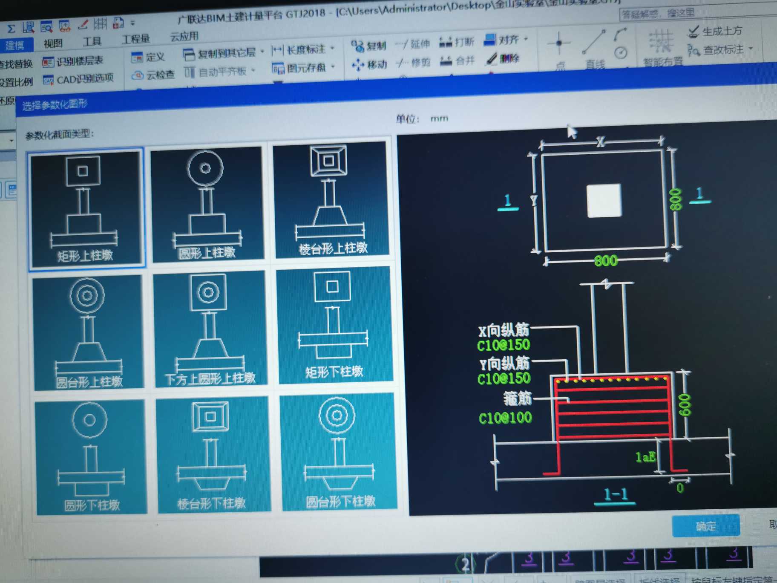Click the grid axis icon in quick toolbar
The image size is (777, 583).
[x=100, y=24]
